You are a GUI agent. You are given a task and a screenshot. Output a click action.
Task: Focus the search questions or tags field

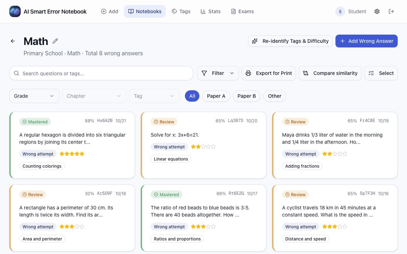pyautogui.click(x=101, y=73)
